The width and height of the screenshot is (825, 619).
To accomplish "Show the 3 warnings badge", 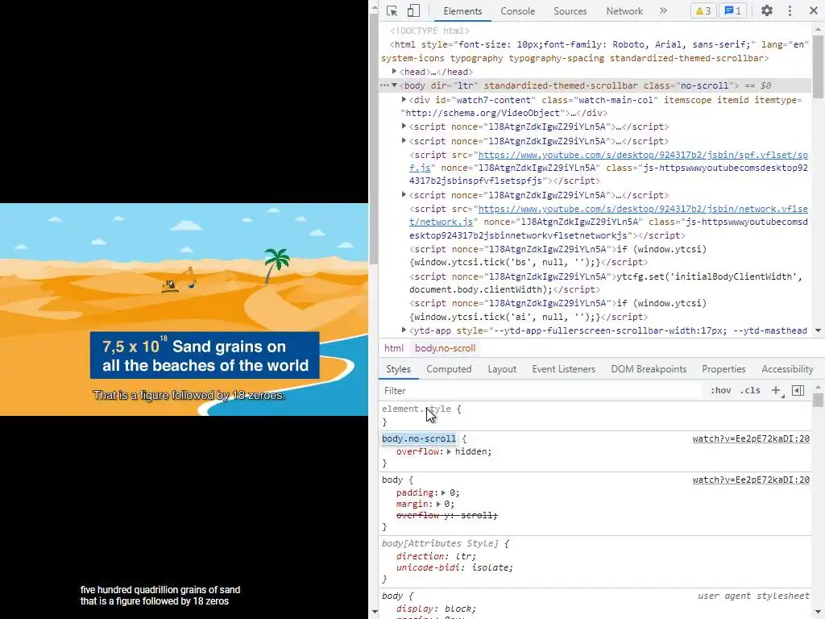I will (703, 11).
